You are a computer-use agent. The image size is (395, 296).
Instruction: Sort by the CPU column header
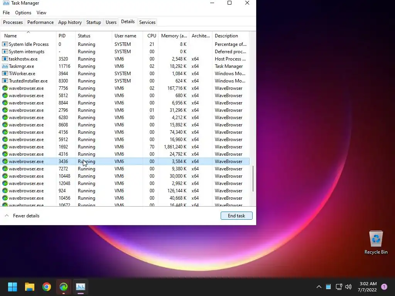pos(151,35)
